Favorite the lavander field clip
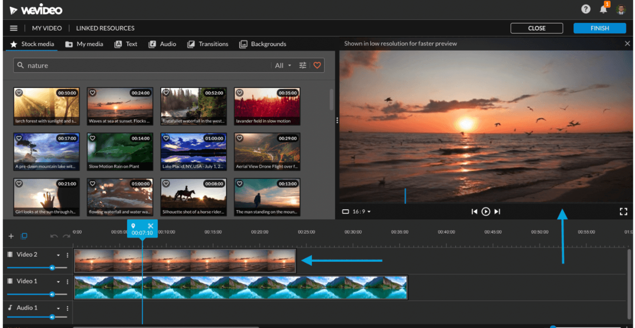This screenshot has width=635, height=328. pyautogui.click(x=239, y=93)
